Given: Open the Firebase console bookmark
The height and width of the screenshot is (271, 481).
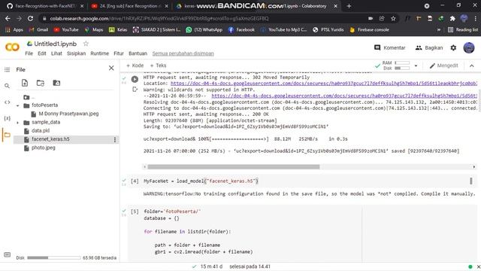Looking at the screenshot, I should point(369,30).
